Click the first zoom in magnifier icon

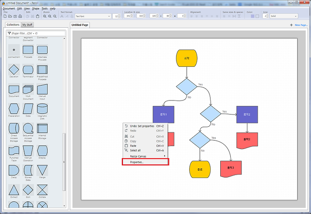point(44,16)
